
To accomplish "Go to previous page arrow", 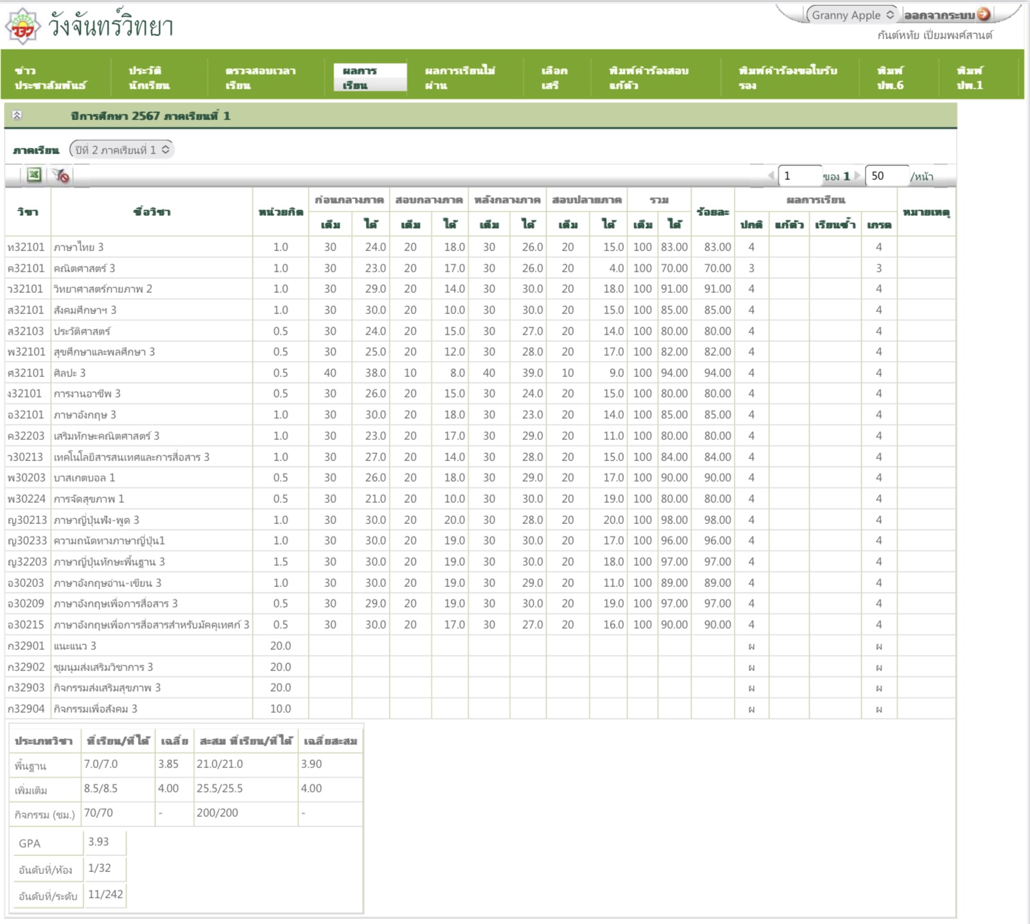I will click(771, 176).
